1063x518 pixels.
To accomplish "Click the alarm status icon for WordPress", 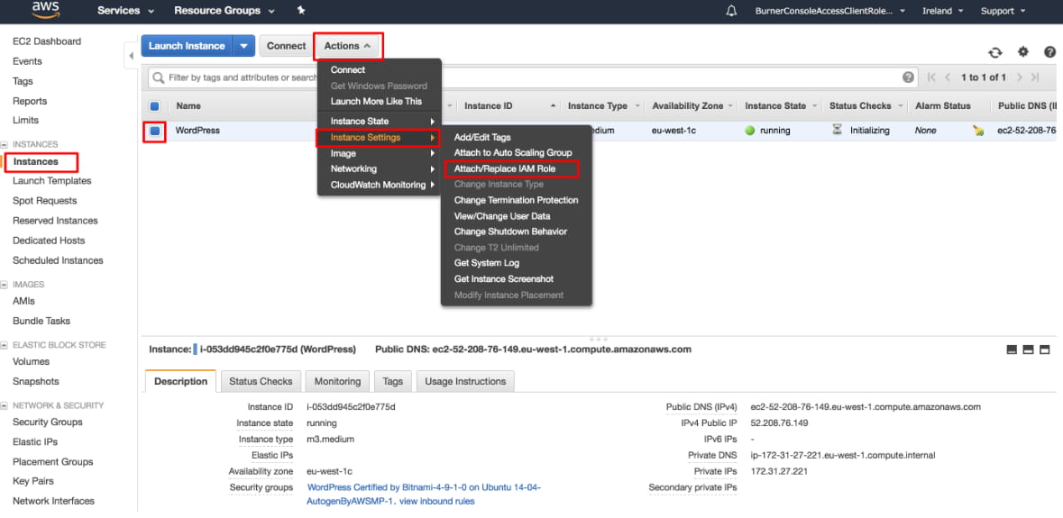I will tap(978, 131).
